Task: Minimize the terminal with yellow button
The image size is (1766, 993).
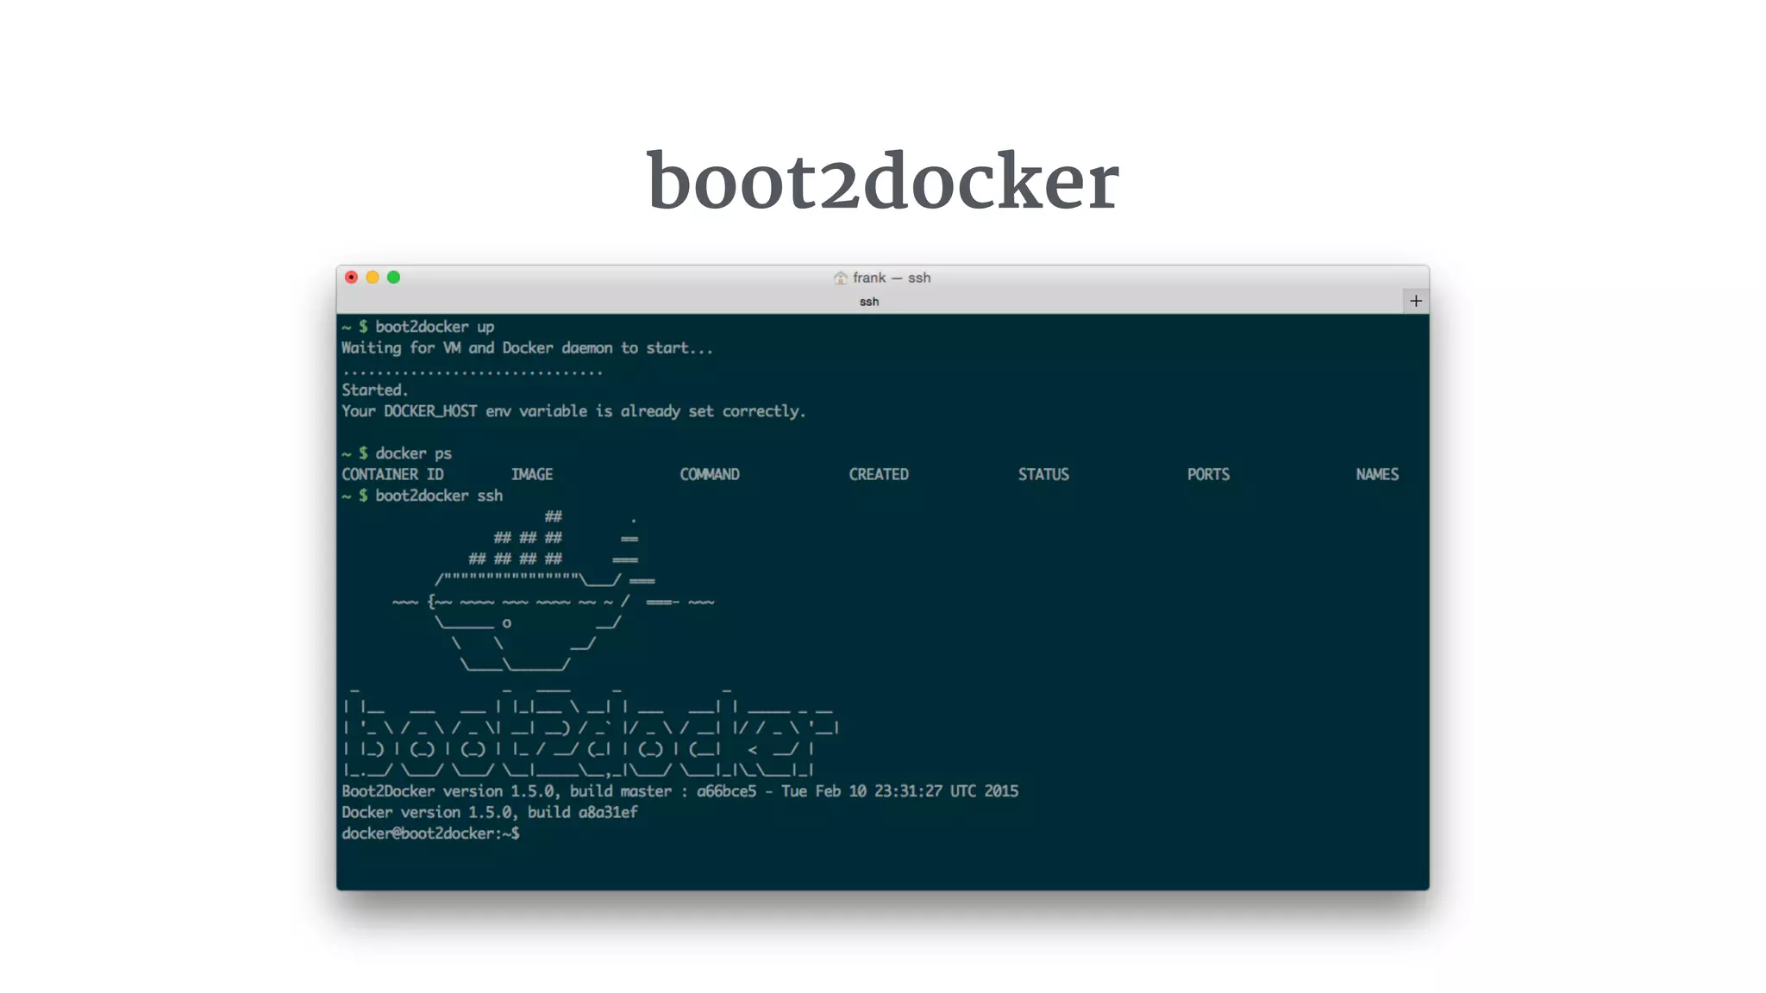Action: click(373, 277)
